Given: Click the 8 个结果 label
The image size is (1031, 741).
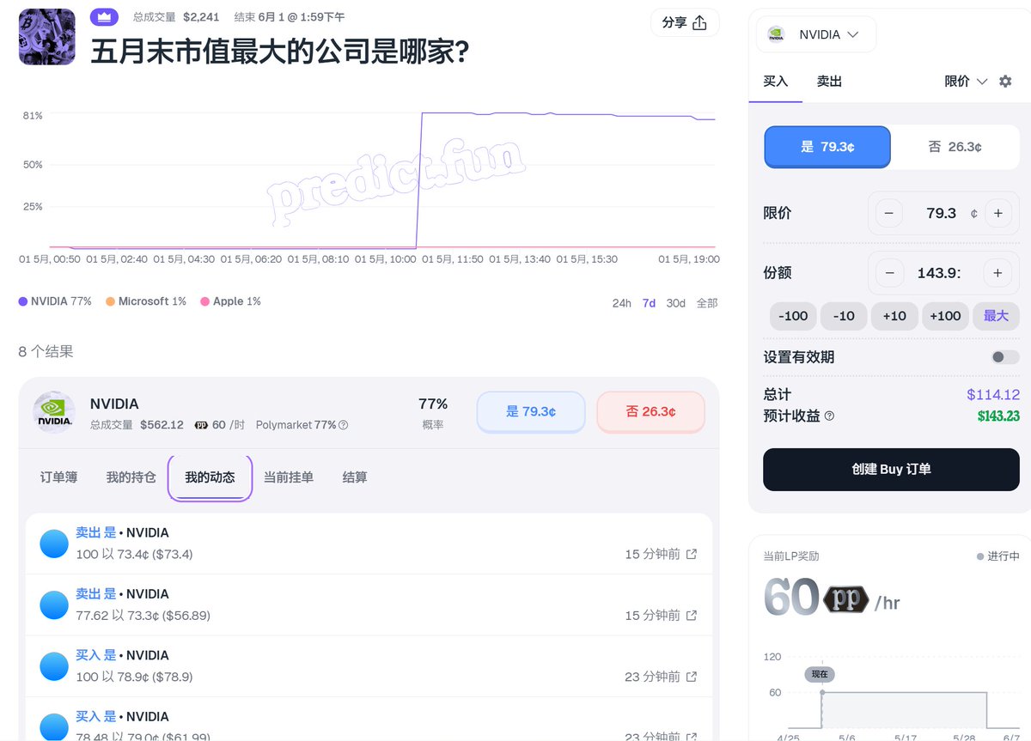Looking at the screenshot, I should (x=46, y=351).
